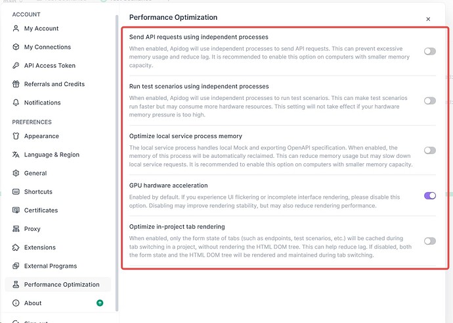This screenshot has width=453, height=323.
Task: Turn on Optimize in-project tab rendering
Action: (429, 241)
